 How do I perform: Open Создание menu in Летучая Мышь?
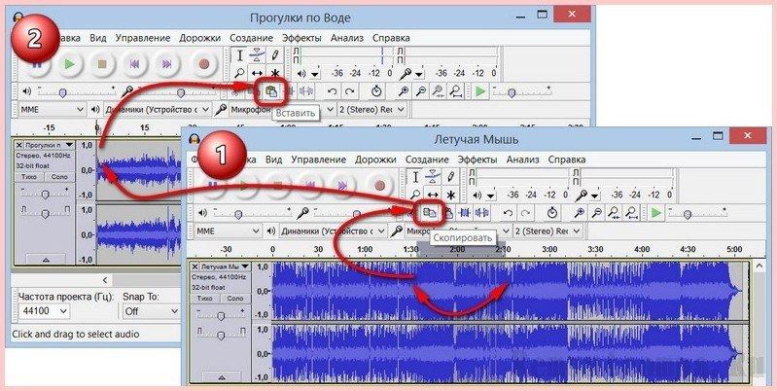click(427, 160)
